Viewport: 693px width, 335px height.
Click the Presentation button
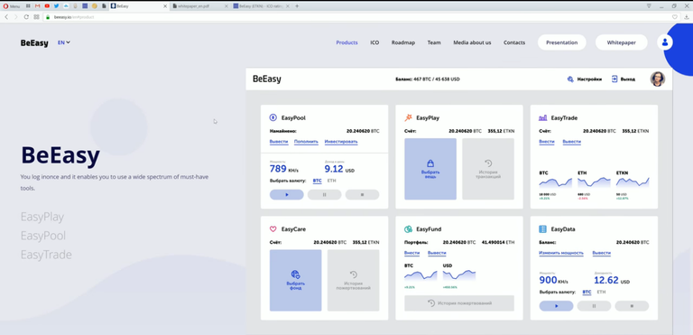coord(562,42)
